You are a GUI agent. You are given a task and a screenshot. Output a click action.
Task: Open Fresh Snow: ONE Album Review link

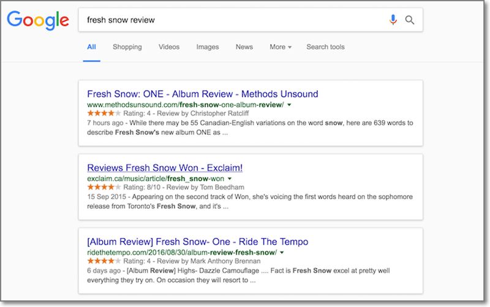coord(203,94)
